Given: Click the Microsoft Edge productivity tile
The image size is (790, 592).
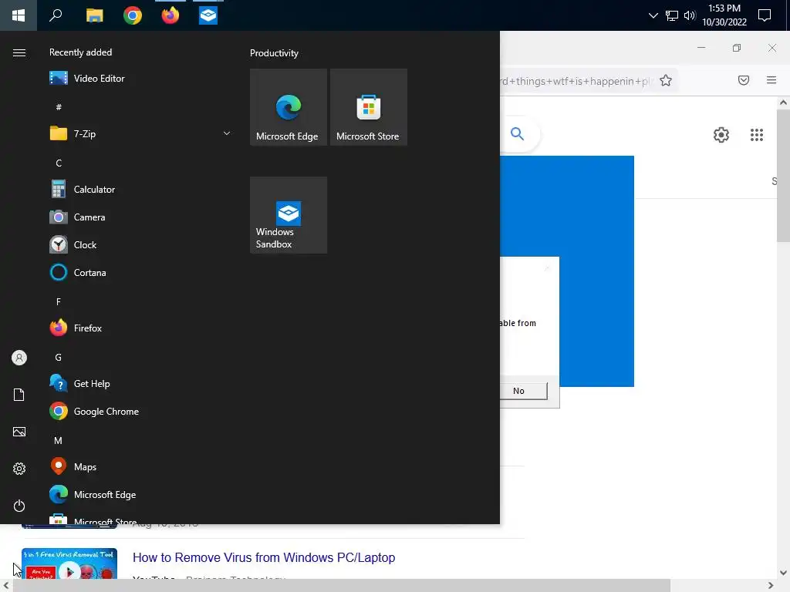Looking at the screenshot, I should point(289,107).
